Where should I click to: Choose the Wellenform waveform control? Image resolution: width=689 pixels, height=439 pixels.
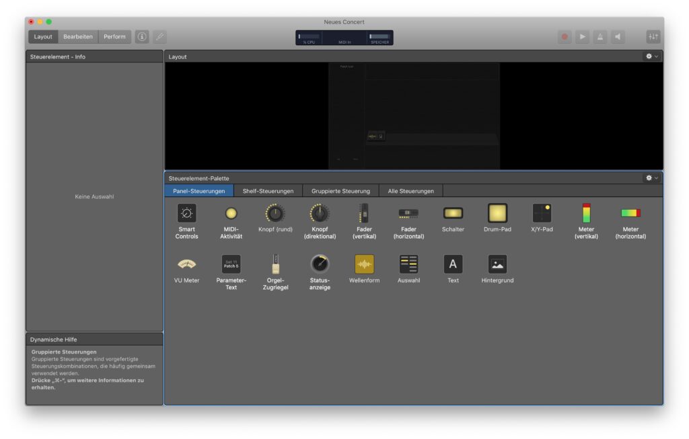(364, 264)
